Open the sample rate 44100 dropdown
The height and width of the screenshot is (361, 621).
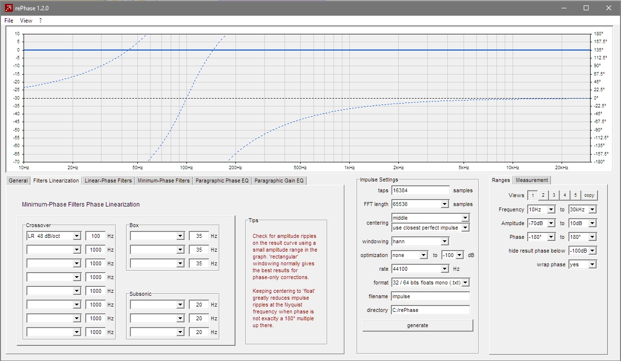tap(420, 269)
